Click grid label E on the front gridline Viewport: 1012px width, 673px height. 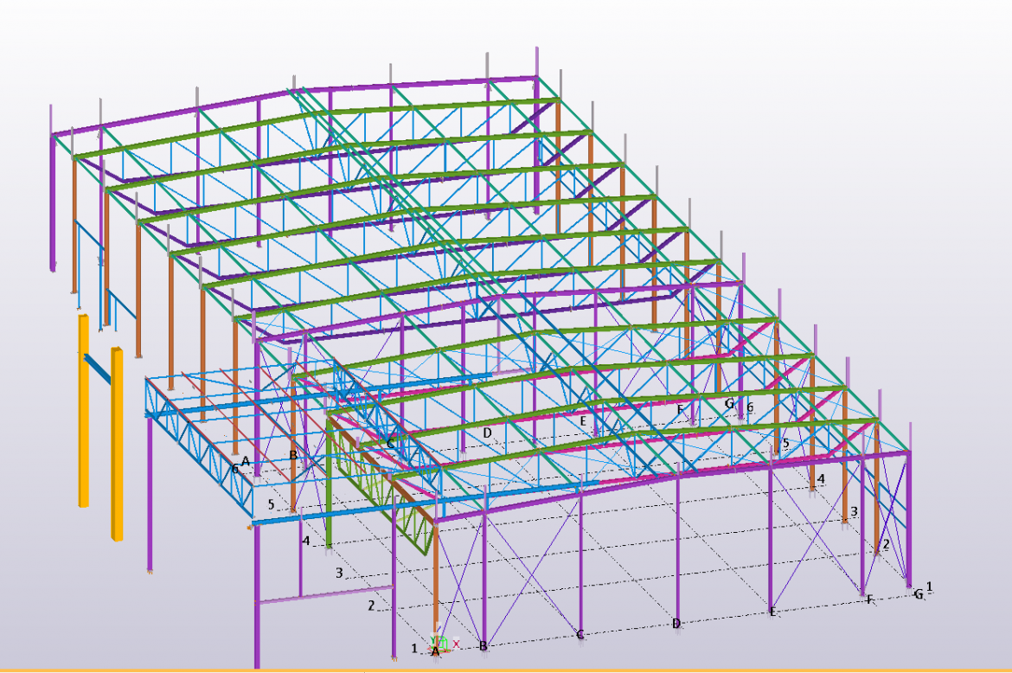pos(772,612)
